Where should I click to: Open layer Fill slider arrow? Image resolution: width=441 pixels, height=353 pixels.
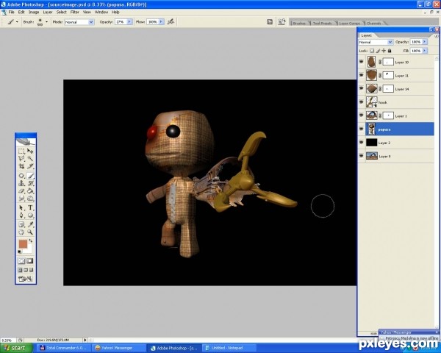(x=424, y=51)
